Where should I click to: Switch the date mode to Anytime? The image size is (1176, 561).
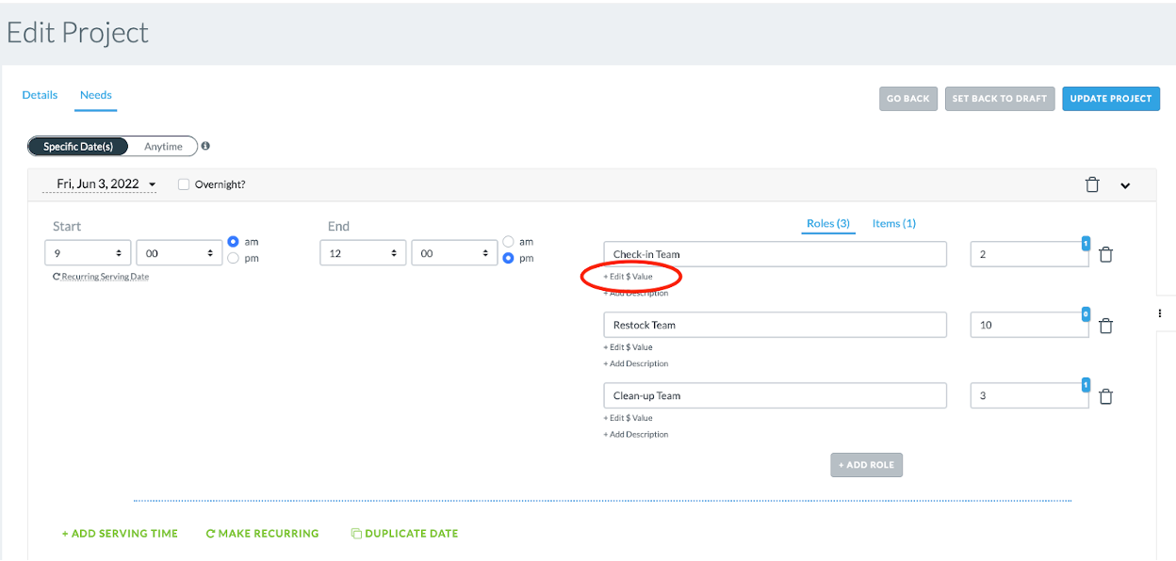click(x=163, y=147)
